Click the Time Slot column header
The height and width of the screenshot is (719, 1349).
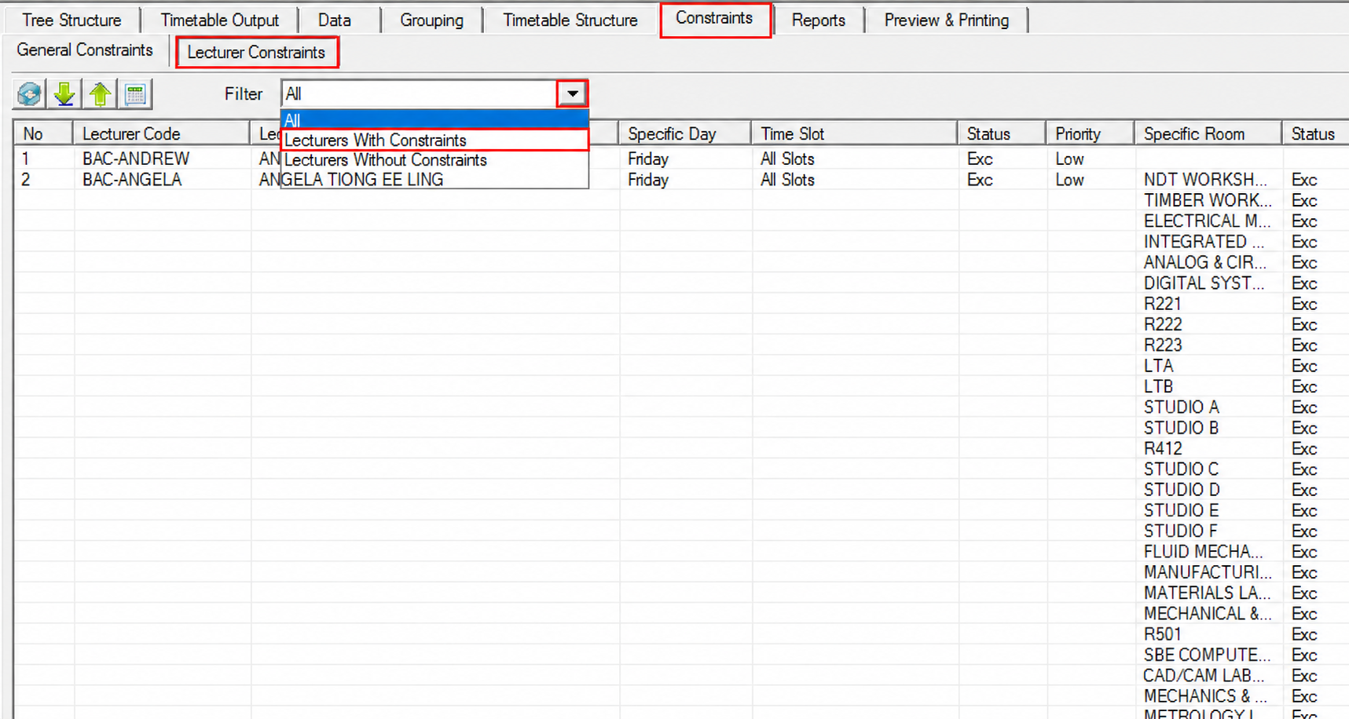click(854, 133)
